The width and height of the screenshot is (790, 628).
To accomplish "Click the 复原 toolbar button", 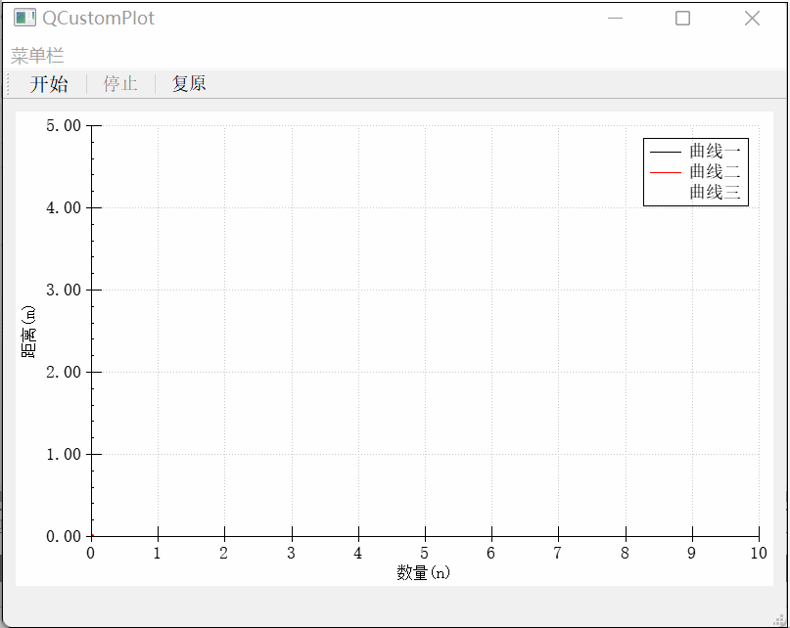I will 189,83.
